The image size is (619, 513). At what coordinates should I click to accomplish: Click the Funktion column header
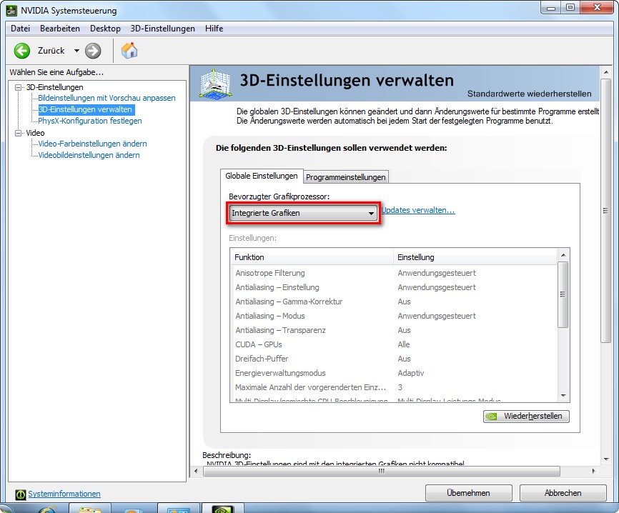[312, 257]
